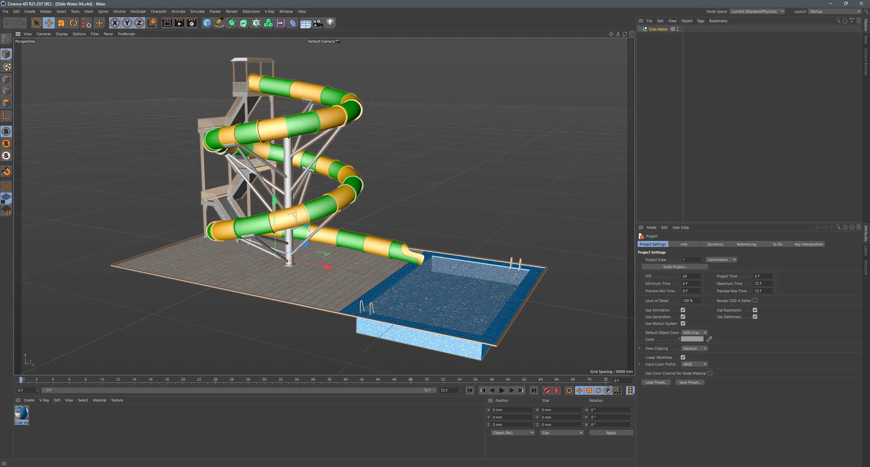
Task: Enable Use Color Channel for Node Material
Action: coord(710,373)
